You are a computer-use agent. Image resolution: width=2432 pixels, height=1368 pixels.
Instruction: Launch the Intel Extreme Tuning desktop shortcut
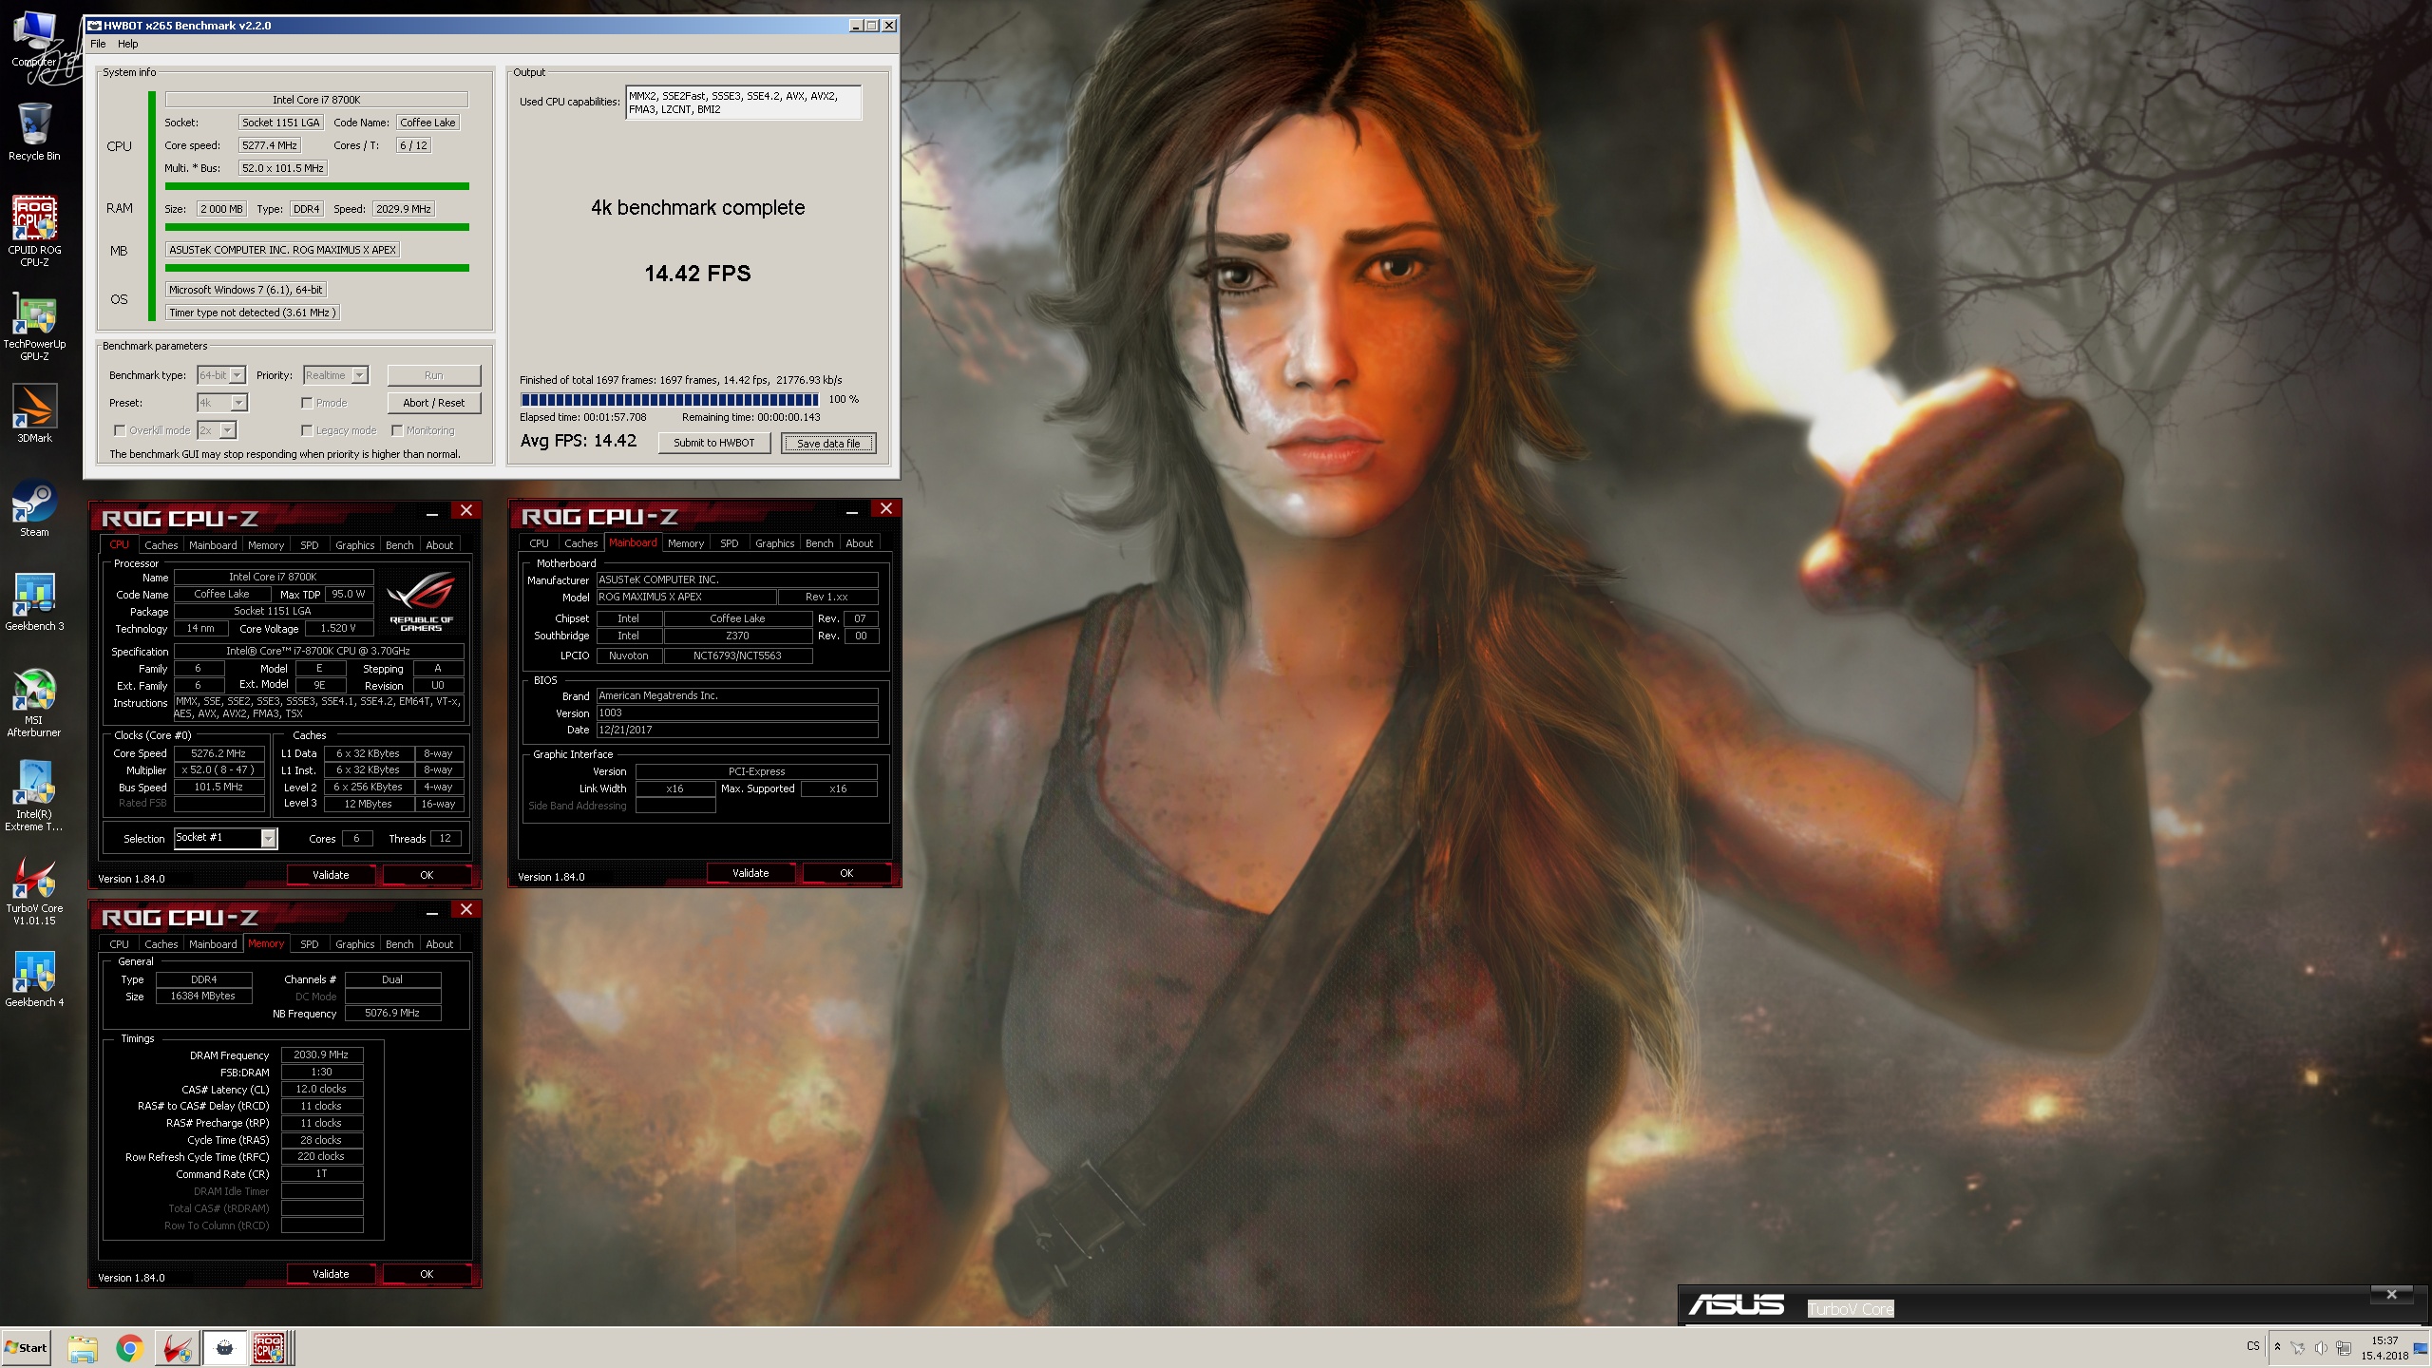tap(34, 796)
